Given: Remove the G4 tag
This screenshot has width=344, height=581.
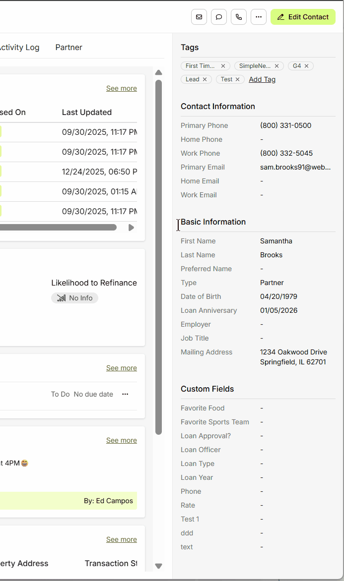Looking at the screenshot, I should coord(306,66).
